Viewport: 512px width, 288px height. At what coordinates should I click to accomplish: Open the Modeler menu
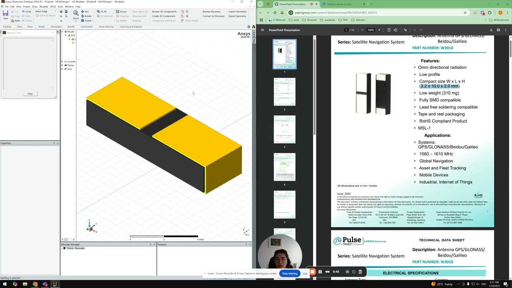tap(44, 6)
